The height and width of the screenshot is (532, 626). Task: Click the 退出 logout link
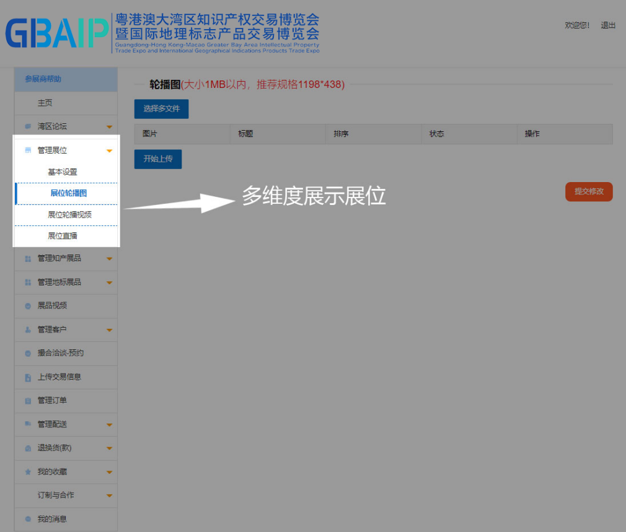tap(608, 25)
